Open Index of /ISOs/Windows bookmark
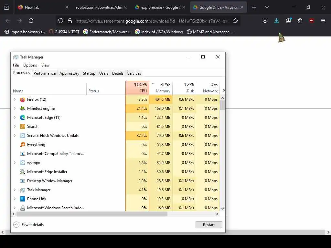331x248 pixels. pyautogui.click(x=159, y=32)
